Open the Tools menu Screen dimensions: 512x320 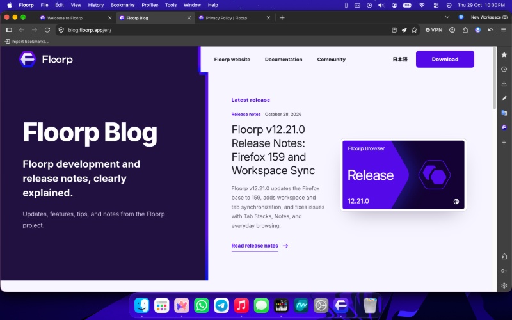coord(171,5)
